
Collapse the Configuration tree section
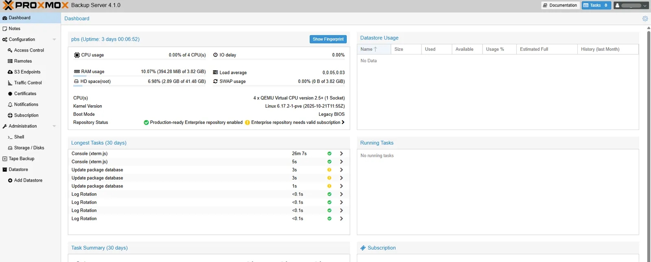click(x=54, y=40)
